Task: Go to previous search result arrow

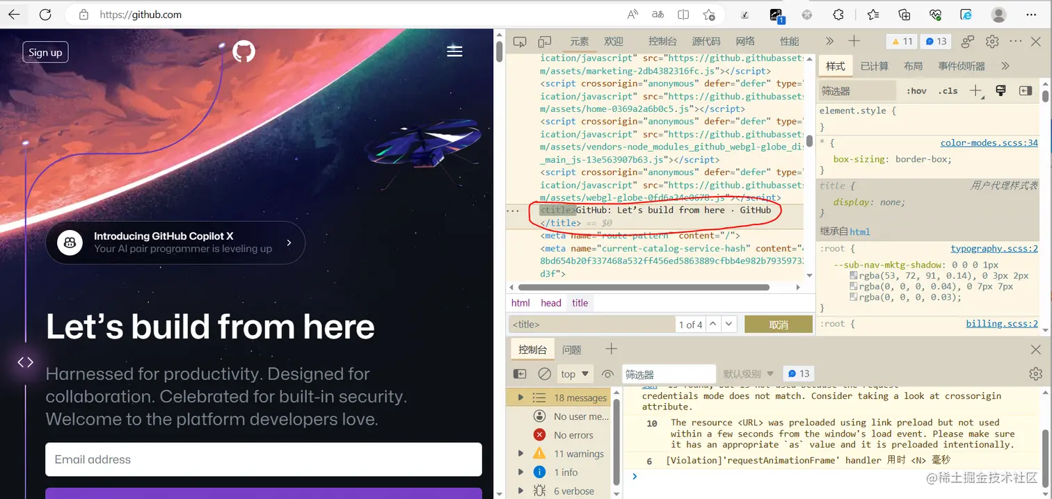Action: pos(715,325)
